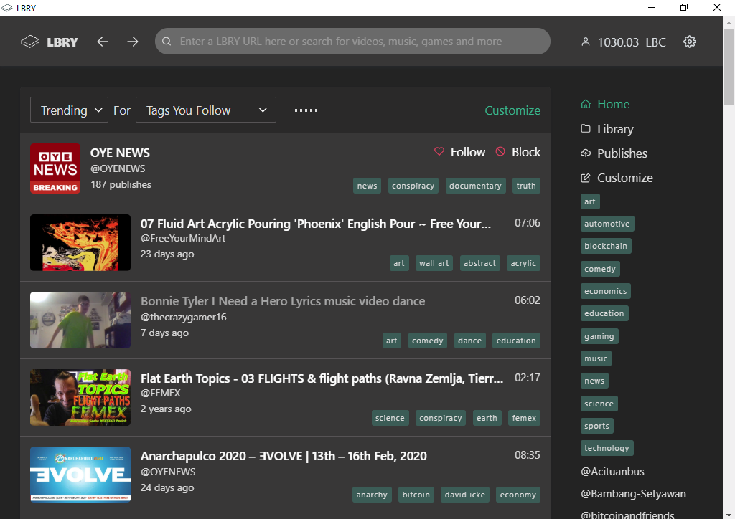Select the abstract tag
Screen dimensions: 735x519
(479, 263)
